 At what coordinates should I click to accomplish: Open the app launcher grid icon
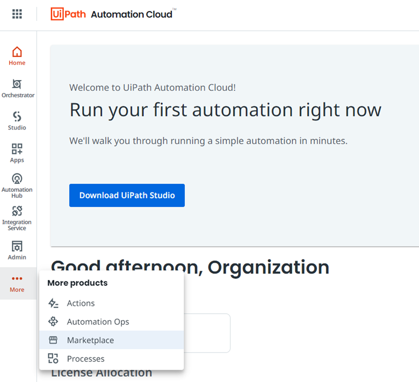click(x=17, y=14)
